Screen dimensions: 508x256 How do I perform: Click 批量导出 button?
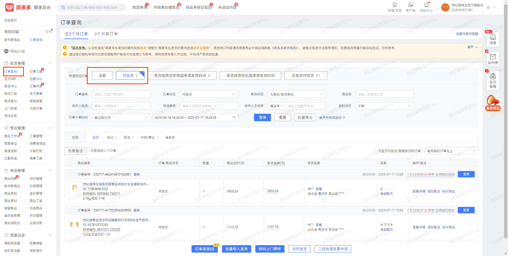click(x=305, y=117)
